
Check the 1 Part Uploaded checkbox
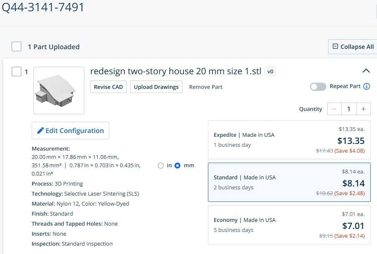pos(17,46)
